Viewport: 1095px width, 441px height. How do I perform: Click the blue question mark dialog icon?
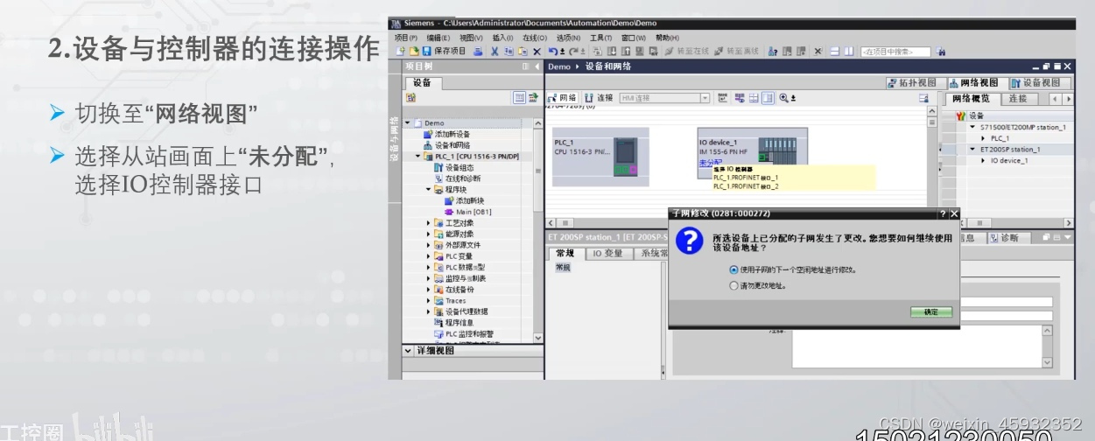tap(690, 240)
